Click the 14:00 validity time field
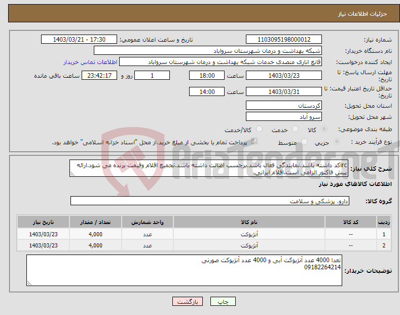The image size is (400, 315). 207,91
